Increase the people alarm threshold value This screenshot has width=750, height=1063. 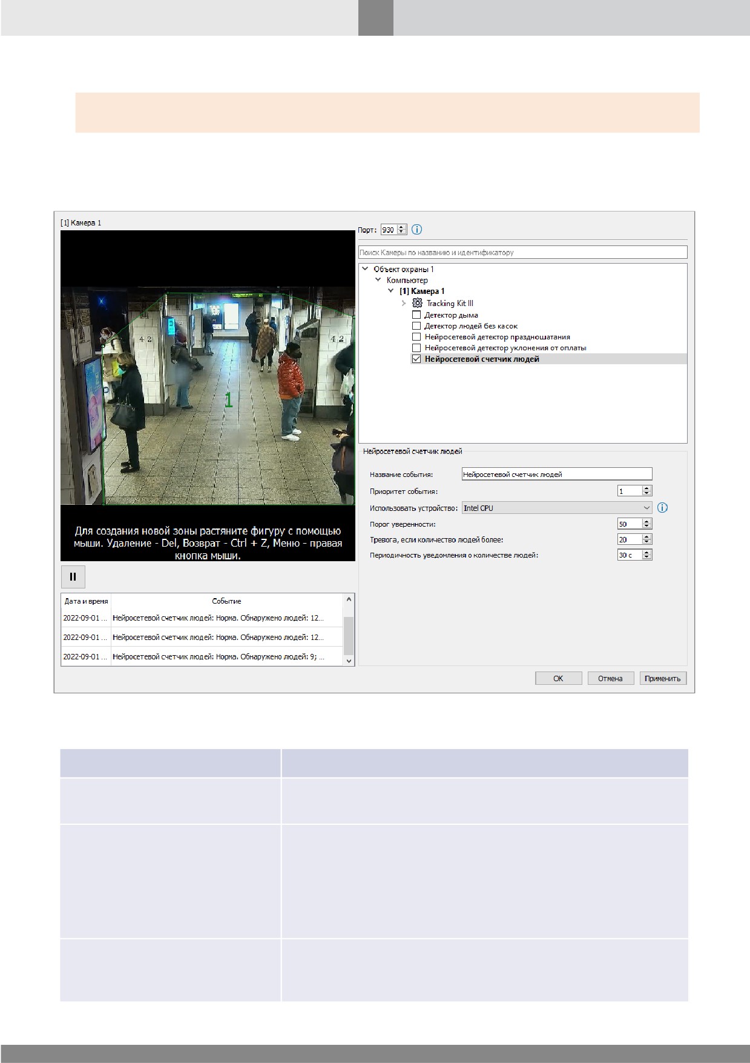click(647, 536)
